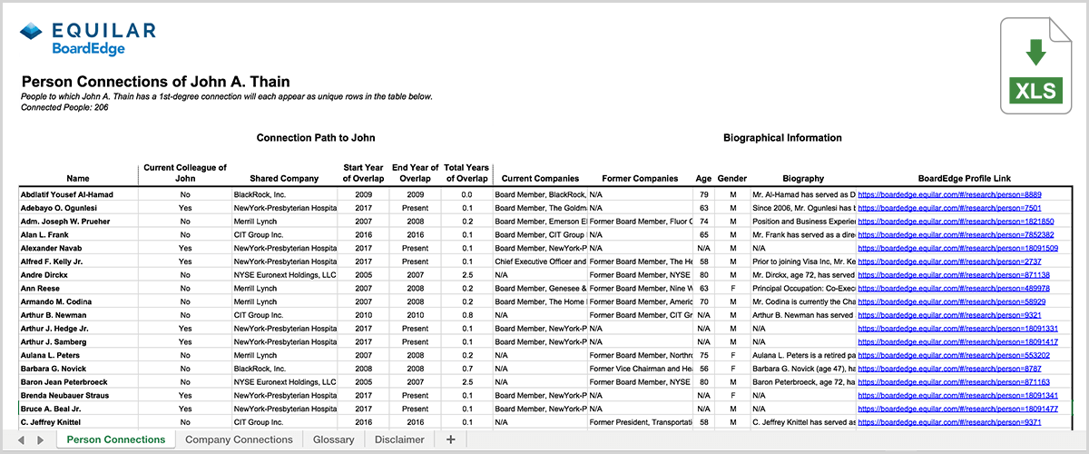Open profile link ending person=18091417
1089x454 pixels.
point(958,342)
